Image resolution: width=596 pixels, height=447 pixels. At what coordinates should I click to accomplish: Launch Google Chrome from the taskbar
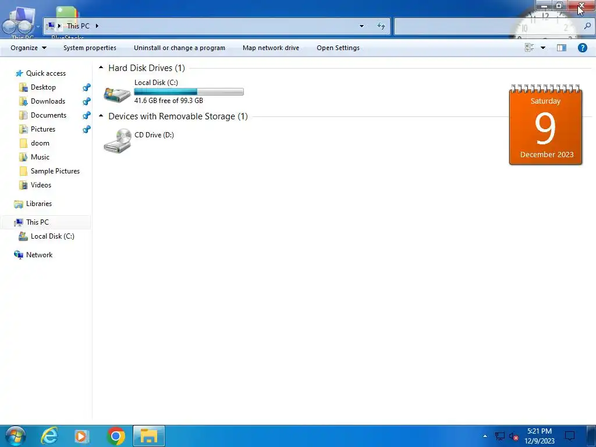pyautogui.click(x=116, y=436)
